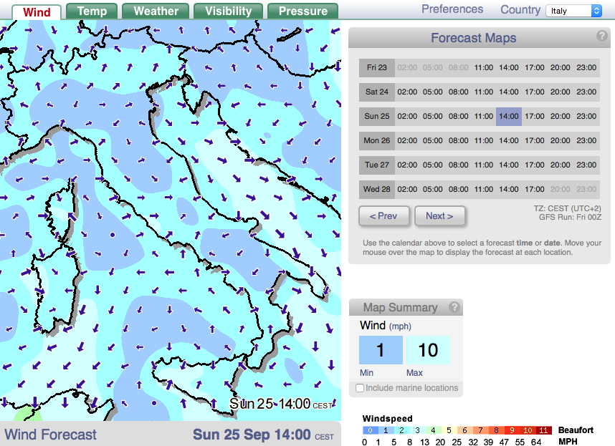Click the Max wind value box
This screenshot has height=446, width=615.
[428, 349]
